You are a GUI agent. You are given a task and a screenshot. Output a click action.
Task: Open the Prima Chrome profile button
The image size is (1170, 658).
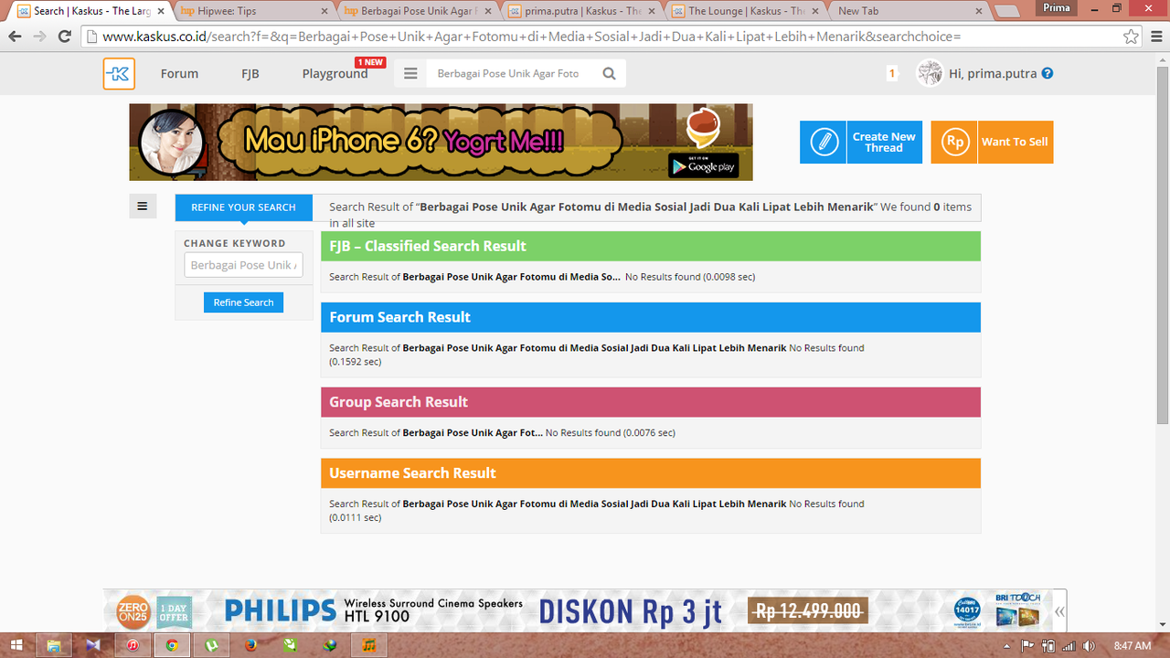1057,7
